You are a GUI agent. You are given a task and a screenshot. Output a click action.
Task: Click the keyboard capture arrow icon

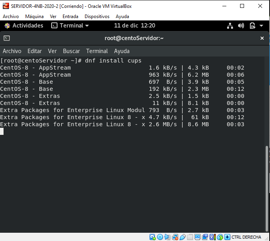[227, 237]
